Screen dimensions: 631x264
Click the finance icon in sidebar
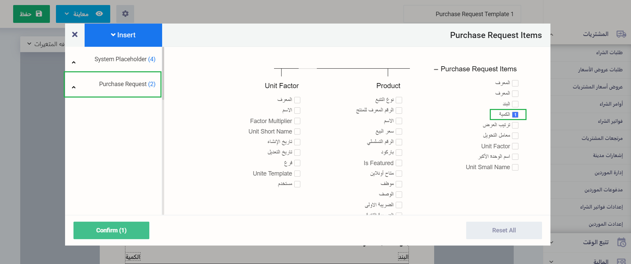click(x=621, y=261)
